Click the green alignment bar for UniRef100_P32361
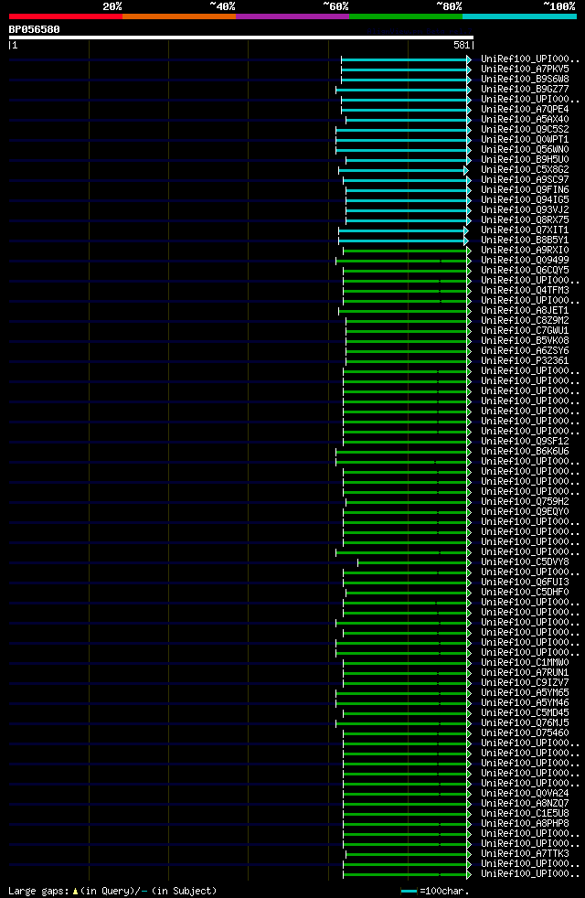Image resolution: width=585 pixels, height=898 pixels. point(408,362)
